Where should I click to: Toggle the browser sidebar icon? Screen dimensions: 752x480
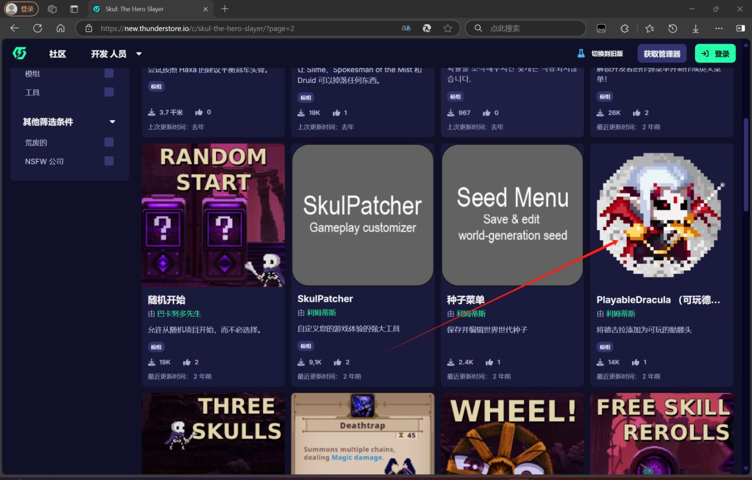[x=740, y=28]
